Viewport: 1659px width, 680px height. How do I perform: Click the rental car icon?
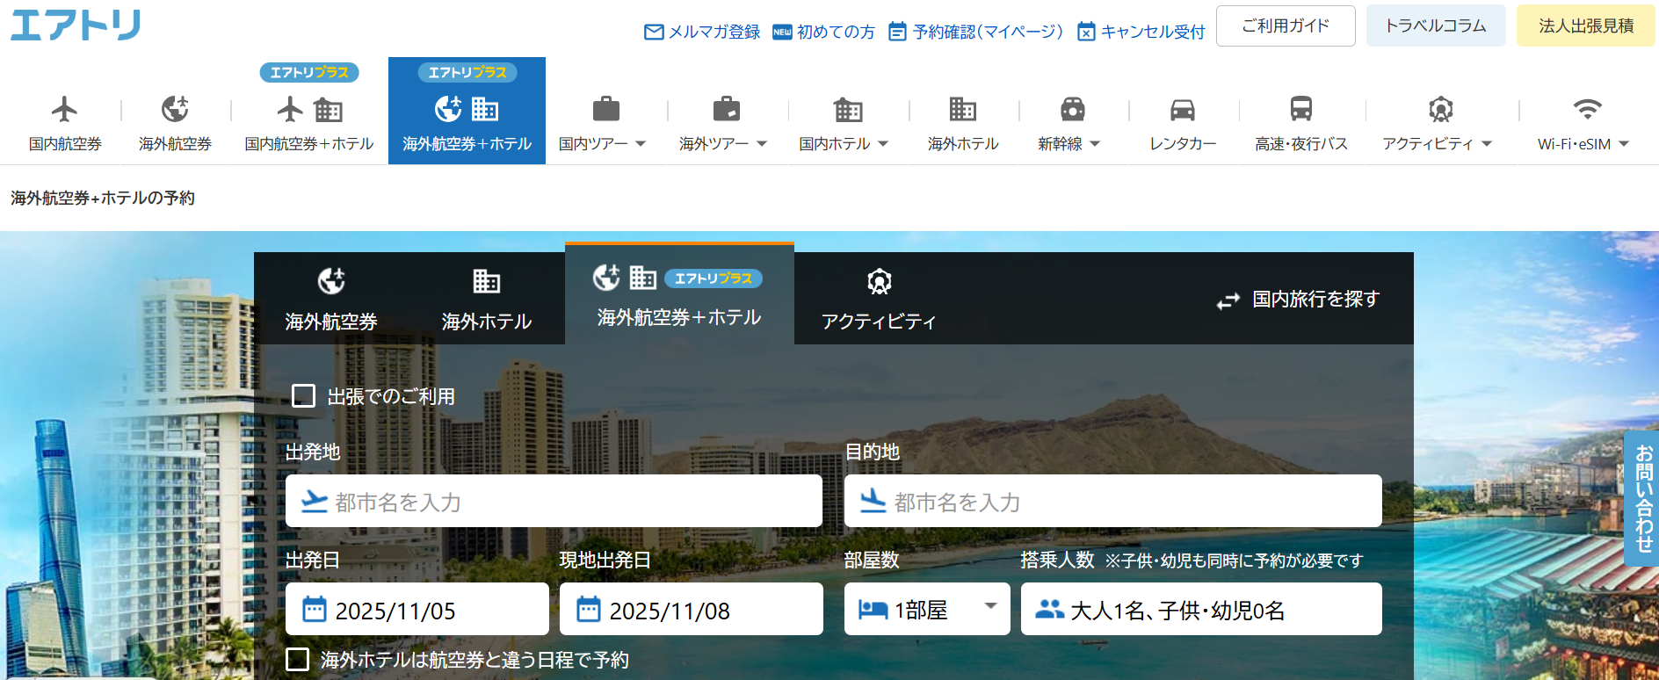click(1182, 110)
